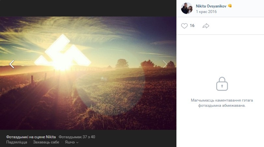Image resolution: width=264 pixels, height=147 pixels.
Task: Click the black bar above the photo
Action: [88, 8]
